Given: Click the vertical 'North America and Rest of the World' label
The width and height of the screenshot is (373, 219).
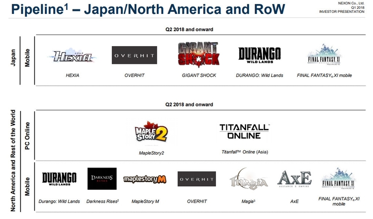Looking at the screenshot, I should (x=13, y=161).
